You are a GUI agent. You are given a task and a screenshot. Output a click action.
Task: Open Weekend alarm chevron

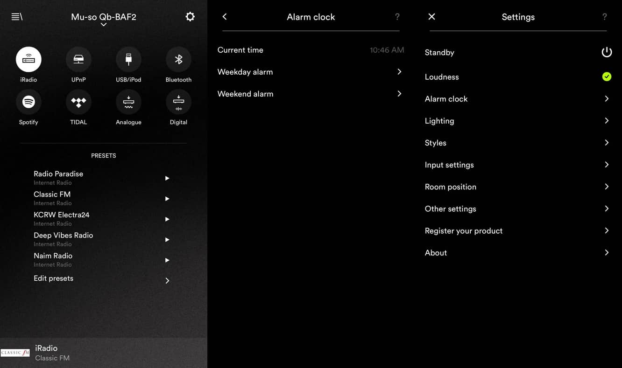tap(399, 93)
